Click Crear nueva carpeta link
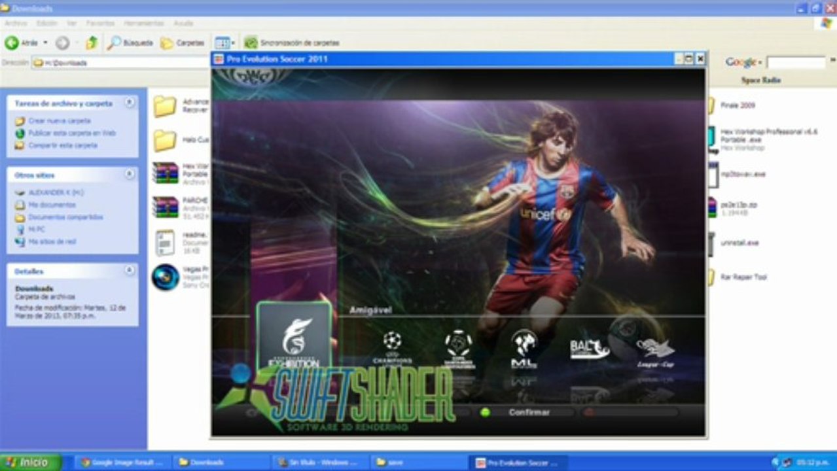 [x=60, y=121]
